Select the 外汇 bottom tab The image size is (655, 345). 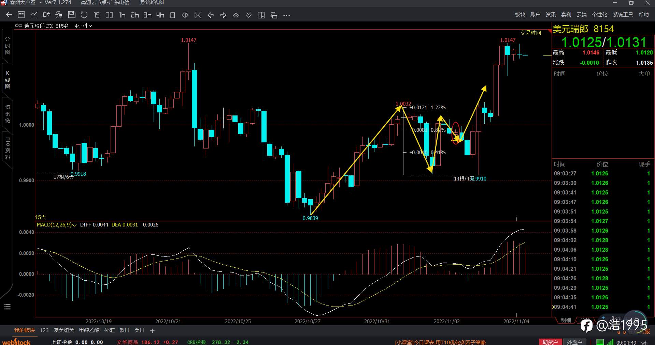(x=109, y=330)
